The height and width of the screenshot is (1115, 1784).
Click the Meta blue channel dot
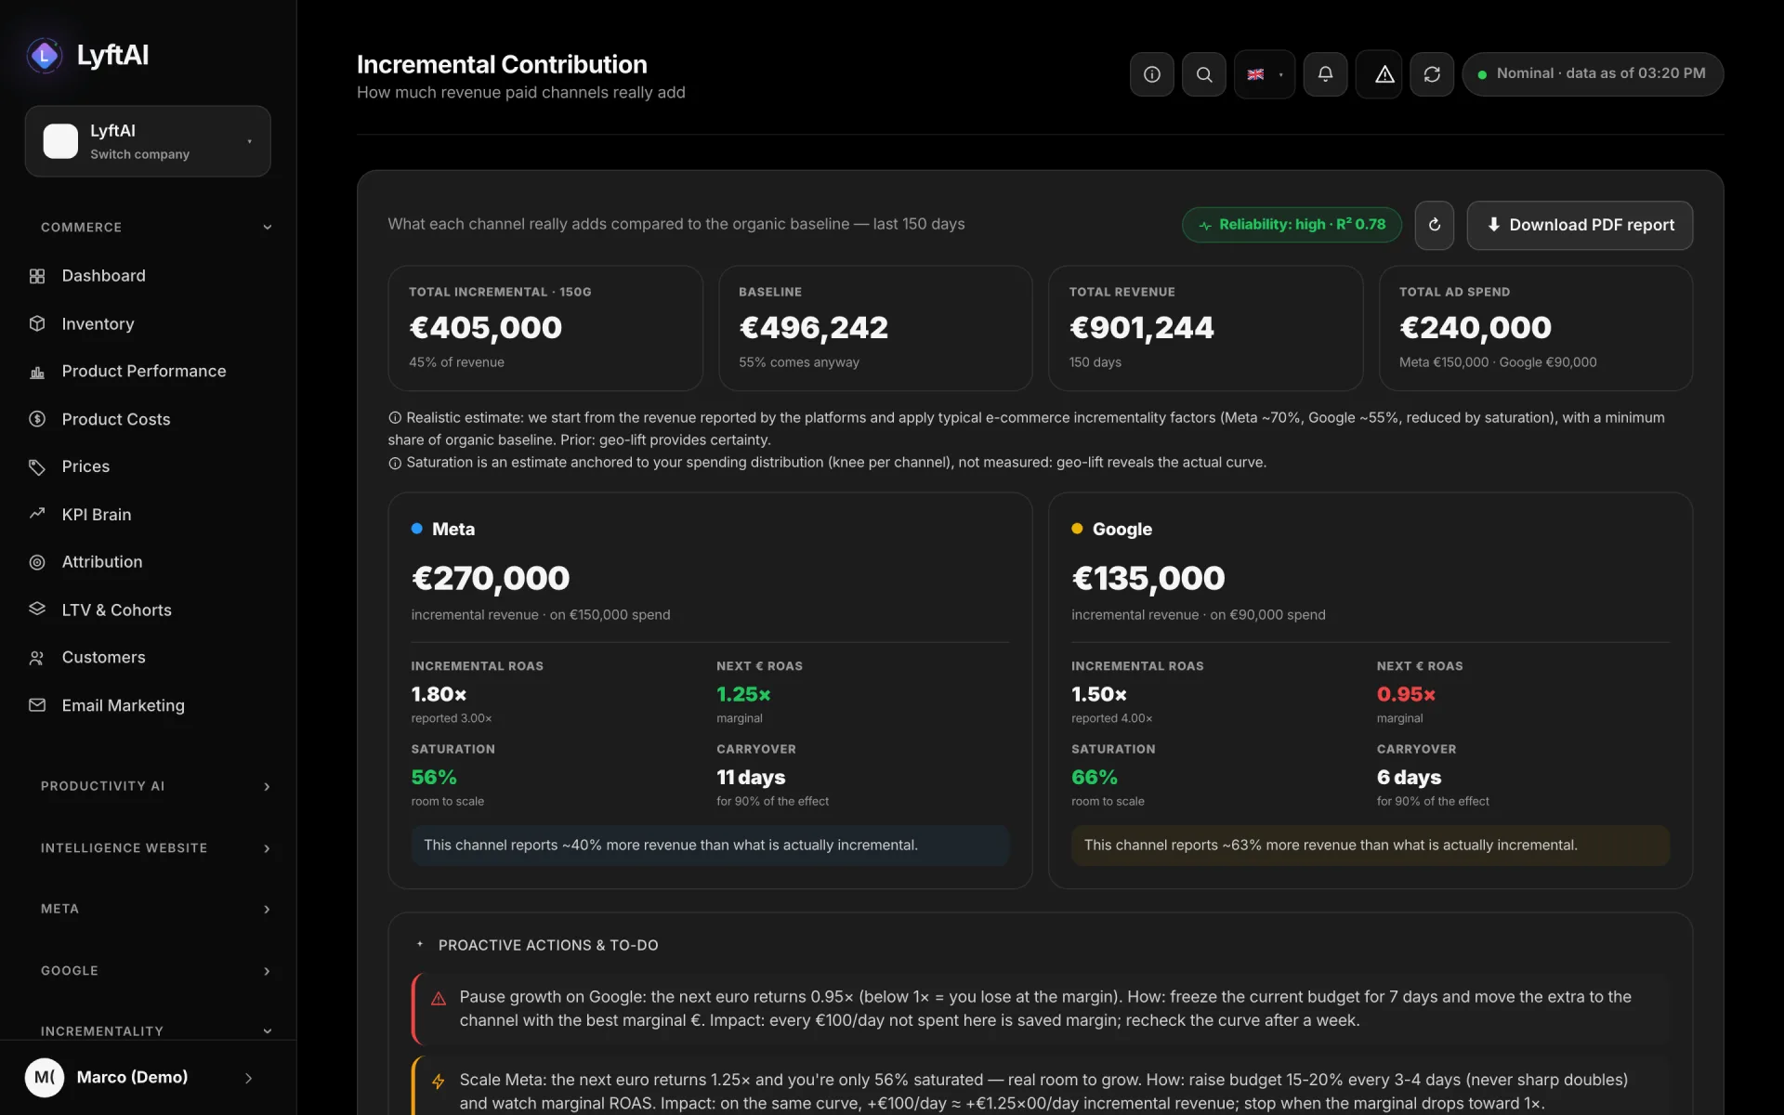point(417,529)
